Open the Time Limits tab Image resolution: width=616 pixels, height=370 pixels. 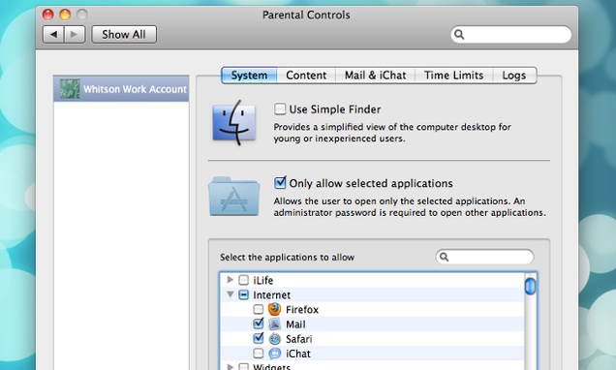tap(453, 75)
